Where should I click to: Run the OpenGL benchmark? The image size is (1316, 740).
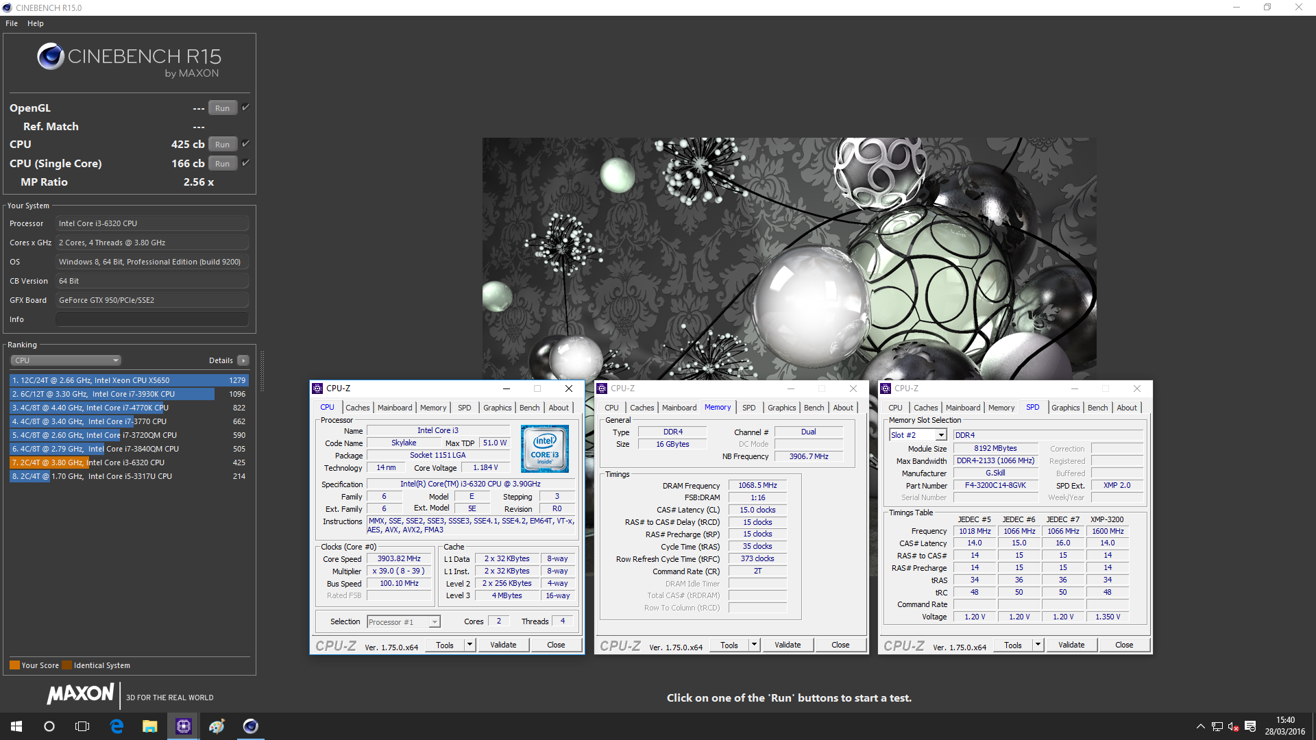pyautogui.click(x=223, y=108)
